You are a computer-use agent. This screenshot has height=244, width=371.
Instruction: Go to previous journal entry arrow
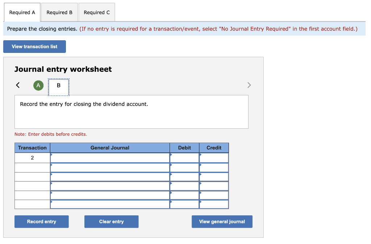[x=18, y=85]
